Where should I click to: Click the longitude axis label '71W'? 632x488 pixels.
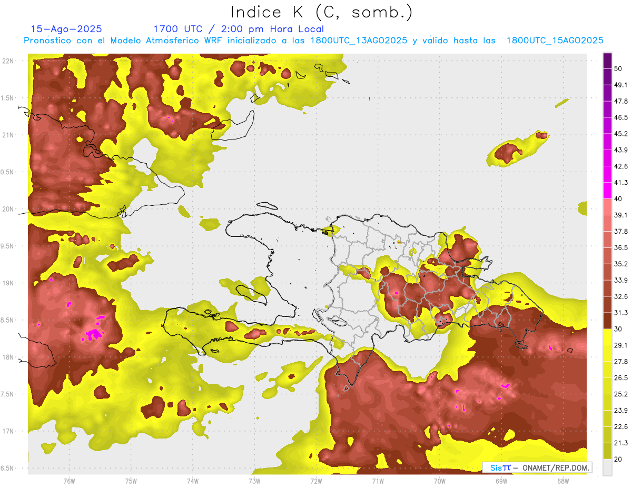pos(378,481)
